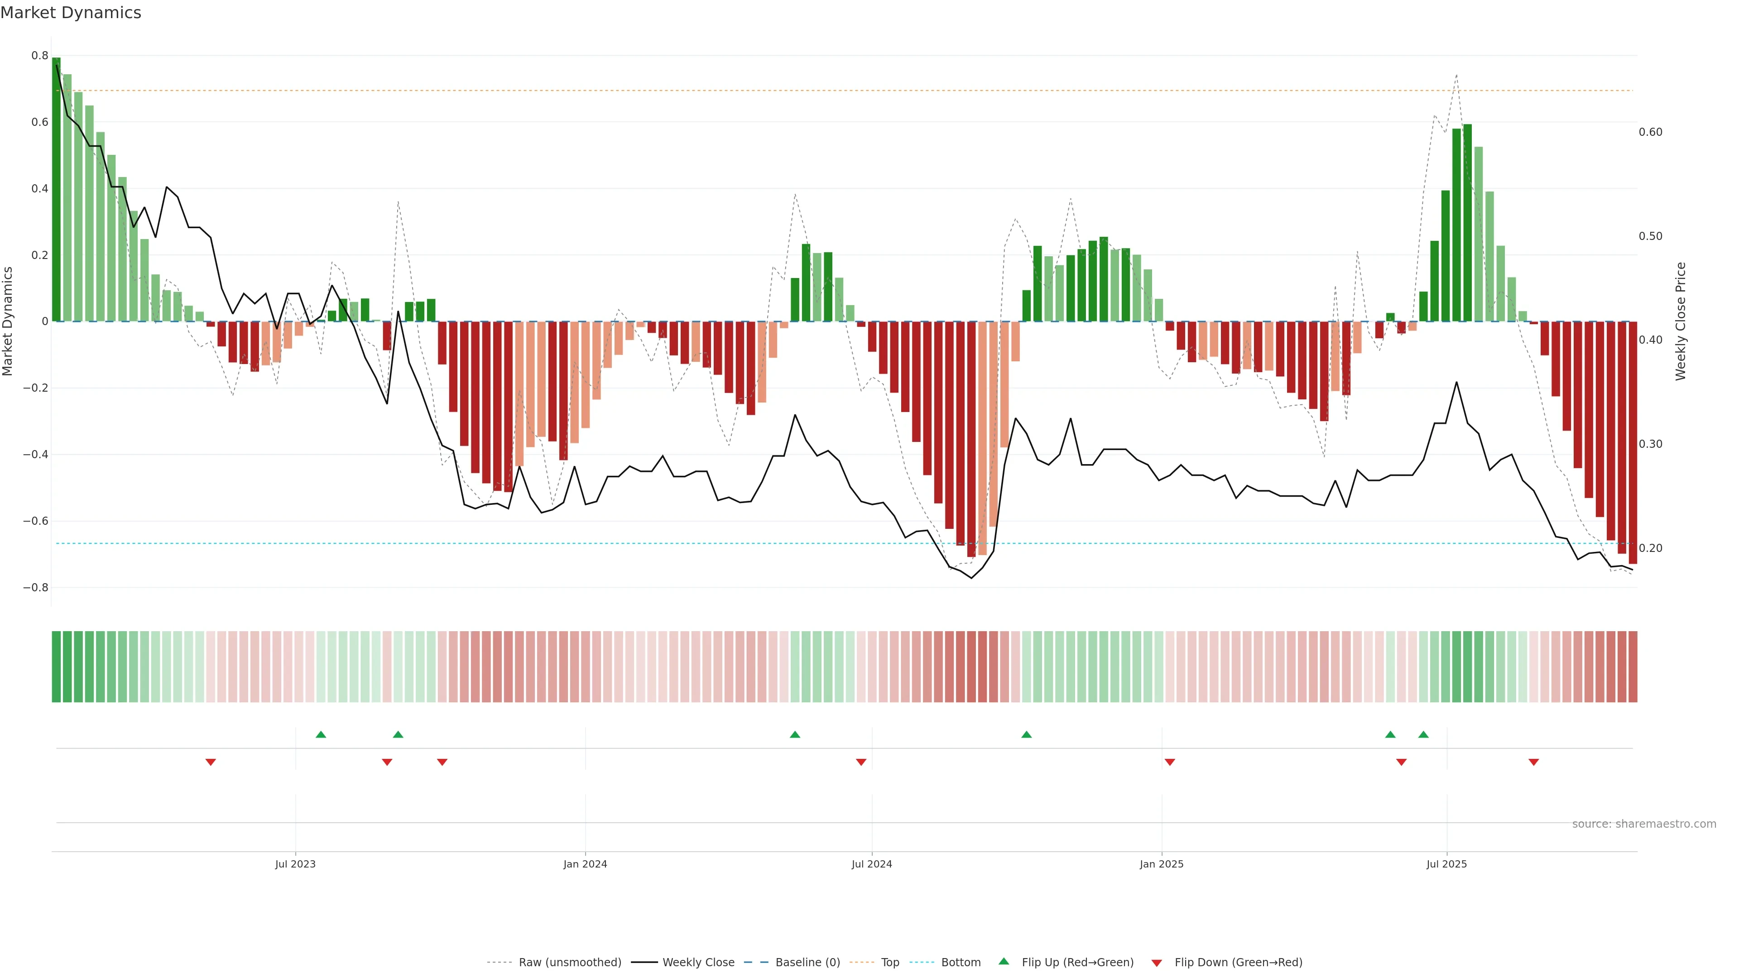
Task: Click the green flip-up marker before Jul 2024
Action: click(x=795, y=734)
